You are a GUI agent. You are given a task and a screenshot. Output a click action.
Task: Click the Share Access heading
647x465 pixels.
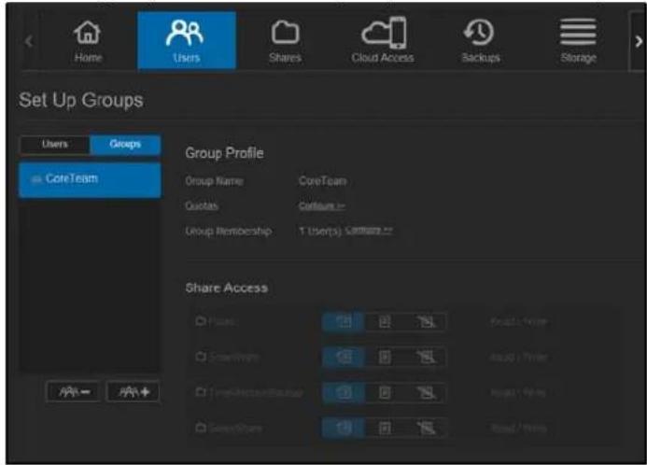227,288
